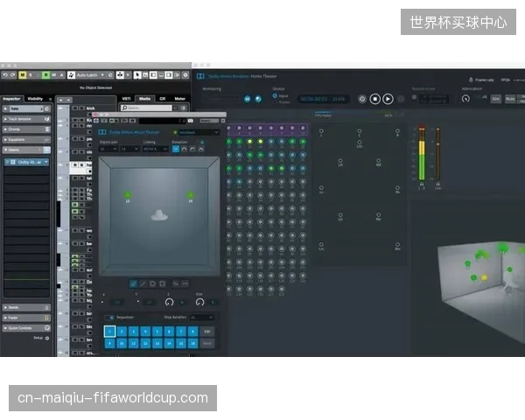
Task: Click the Media search field
Action: coord(146,108)
